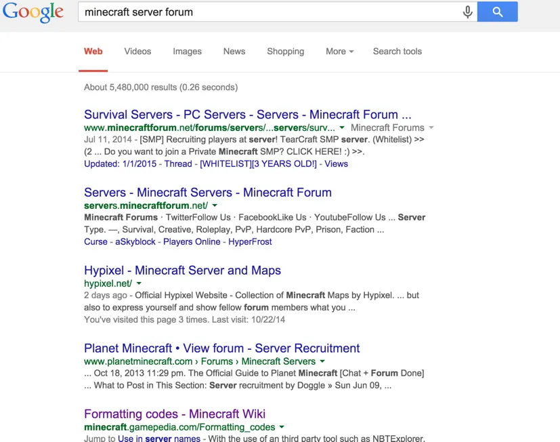Image resolution: width=560 pixels, height=442 pixels.
Task: Expand arrow next to servers.minecraftforum.net URL
Action: (x=215, y=205)
